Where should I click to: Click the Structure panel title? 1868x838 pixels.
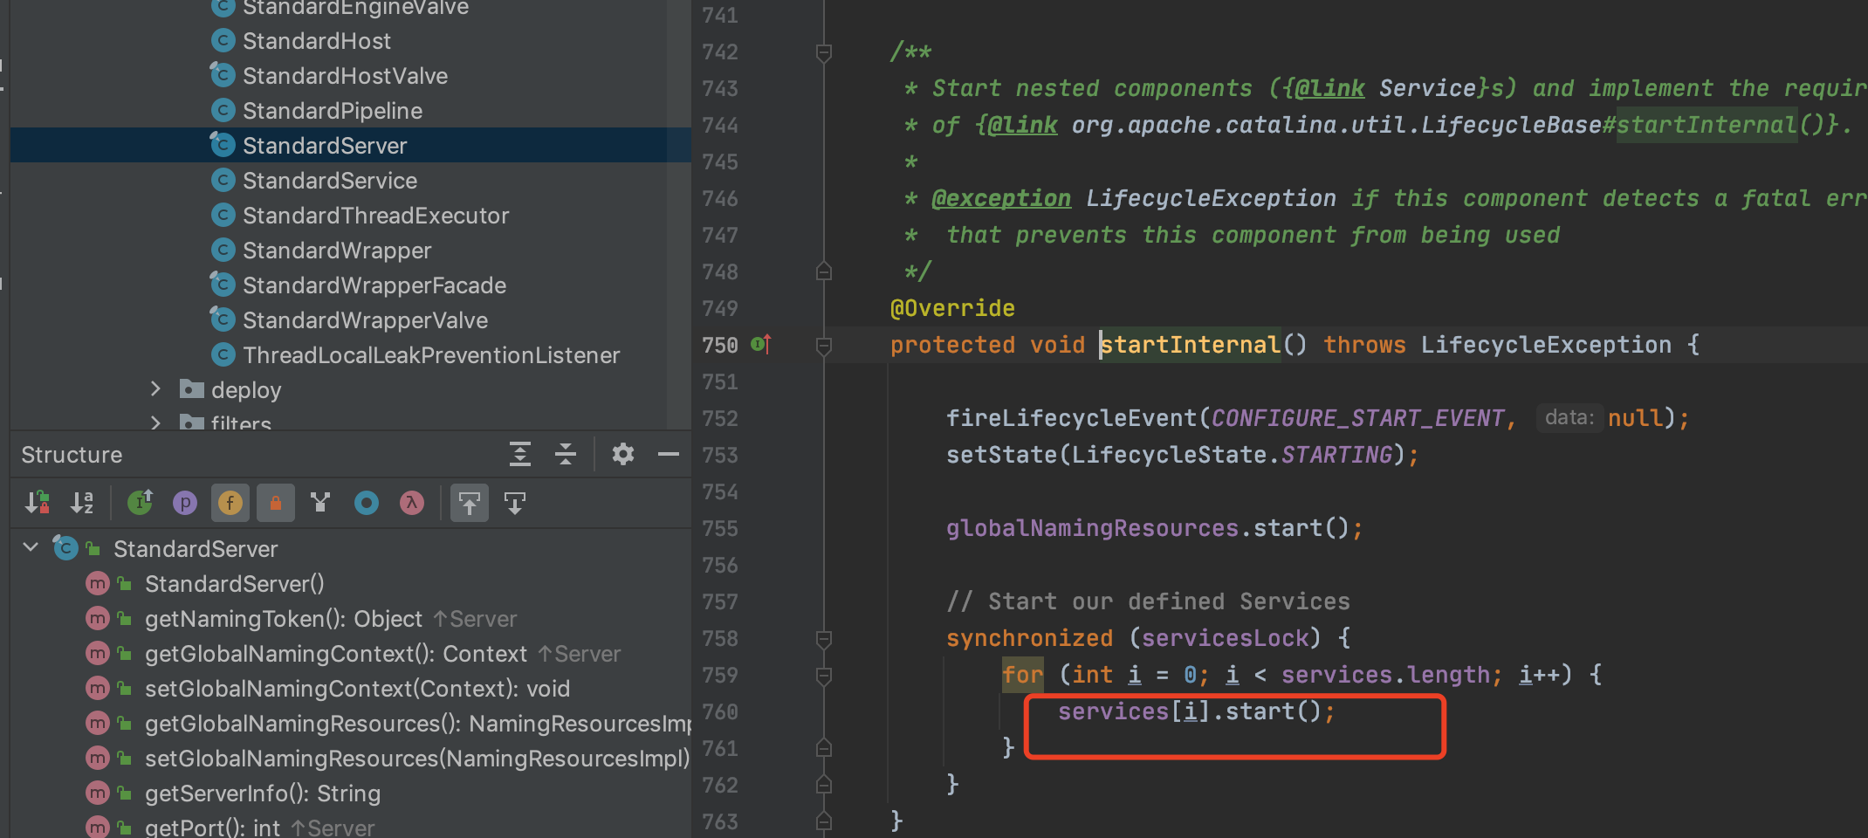coord(72,455)
